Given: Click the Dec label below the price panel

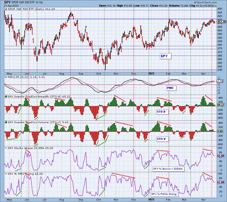Looking at the screenshot, I should [134, 74].
